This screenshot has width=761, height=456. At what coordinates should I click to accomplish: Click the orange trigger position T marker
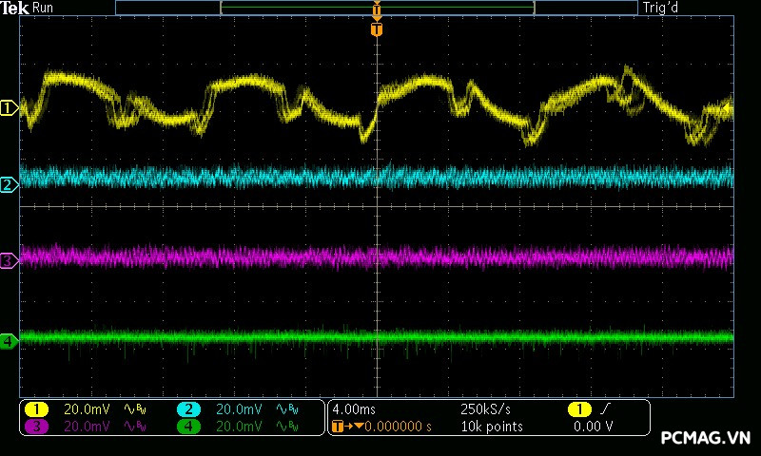(x=377, y=29)
